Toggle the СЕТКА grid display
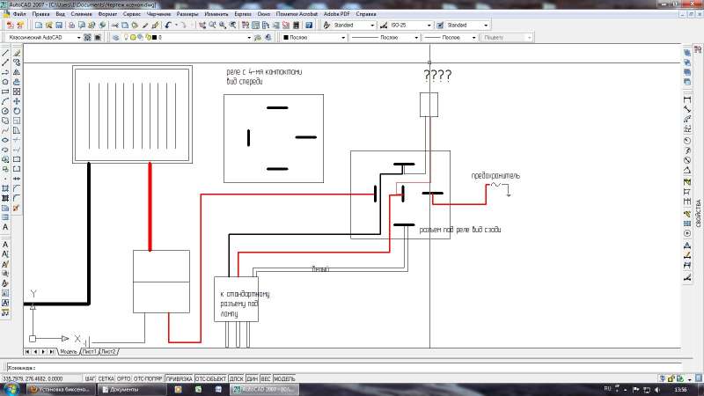The width and height of the screenshot is (704, 396). [106, 379]
